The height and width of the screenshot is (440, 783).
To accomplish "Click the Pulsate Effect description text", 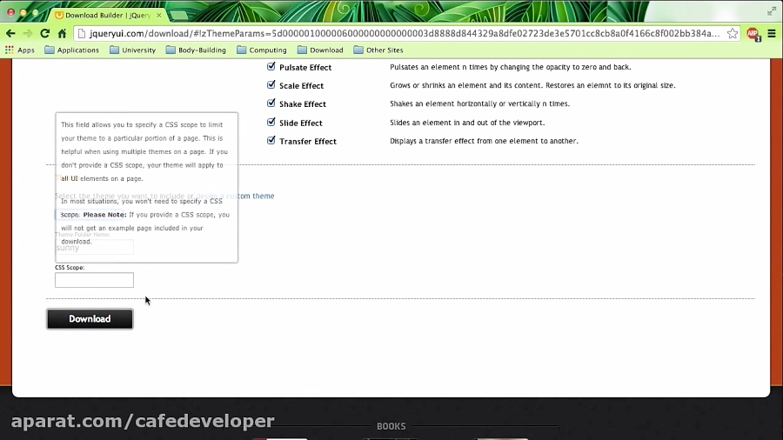I will [511, 67].
